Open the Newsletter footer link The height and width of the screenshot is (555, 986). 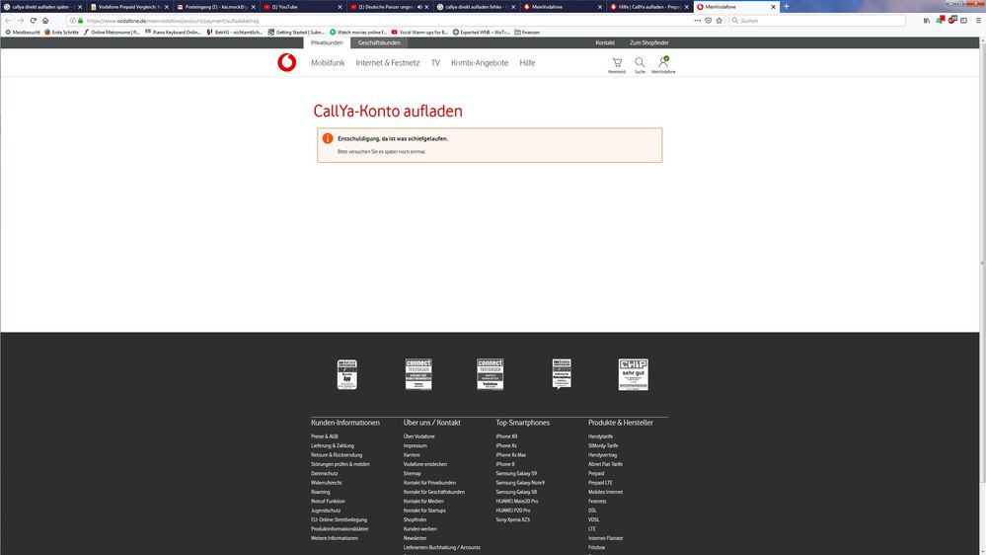tap(415, 538)
